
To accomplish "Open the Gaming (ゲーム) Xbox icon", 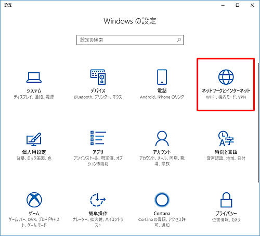I will pos(34,200).
